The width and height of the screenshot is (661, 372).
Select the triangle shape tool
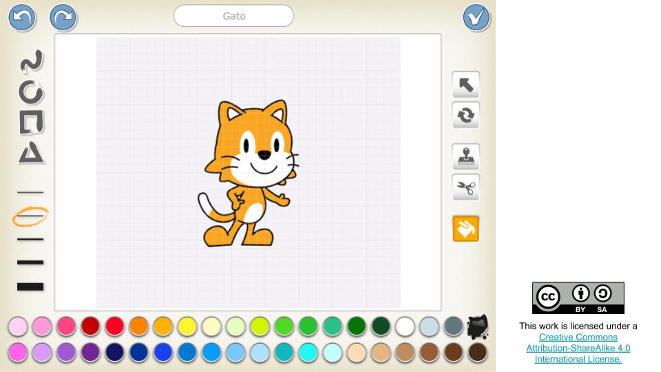31,153
